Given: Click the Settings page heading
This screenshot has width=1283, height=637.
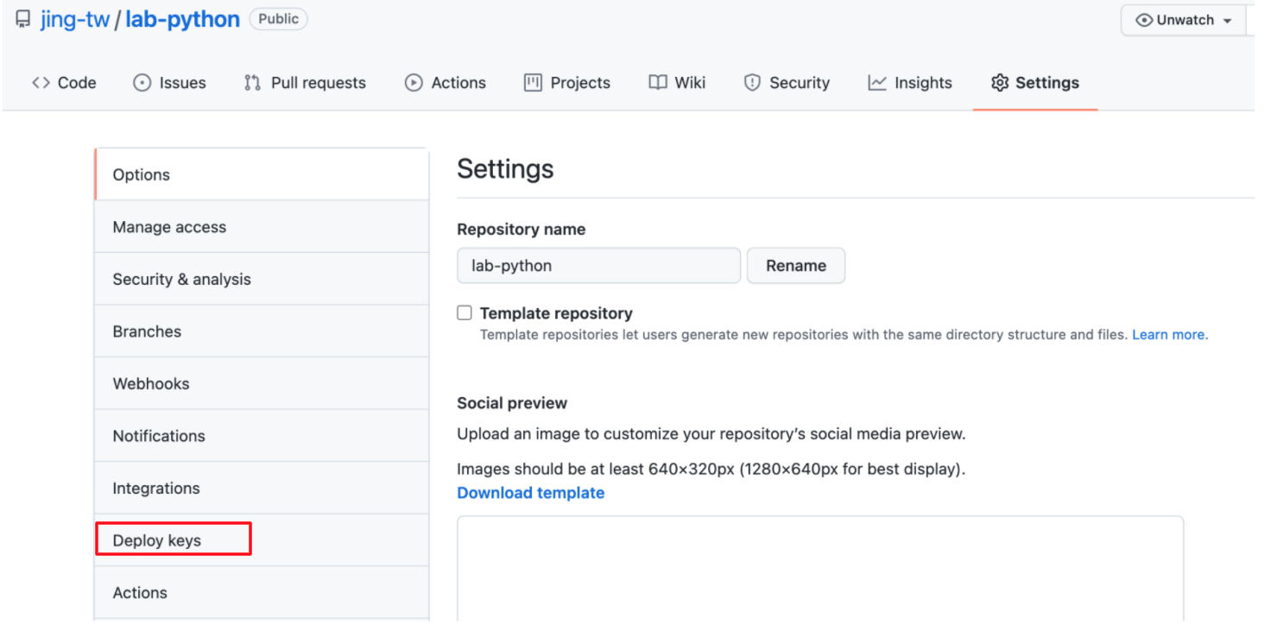Looking at the screenshot, I should [x=505, y=168].
